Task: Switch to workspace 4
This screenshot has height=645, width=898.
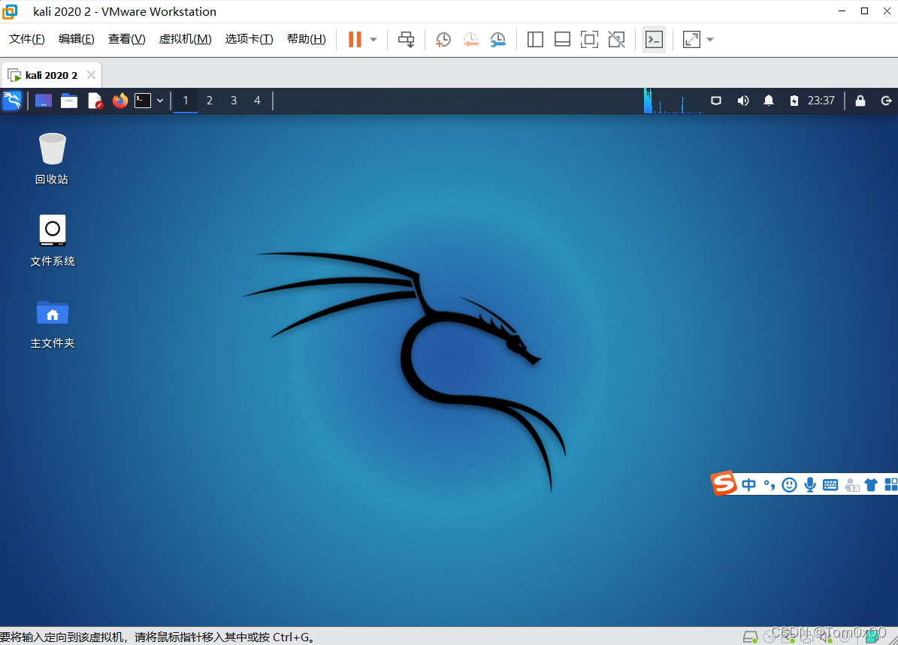Action: point(257,101)
